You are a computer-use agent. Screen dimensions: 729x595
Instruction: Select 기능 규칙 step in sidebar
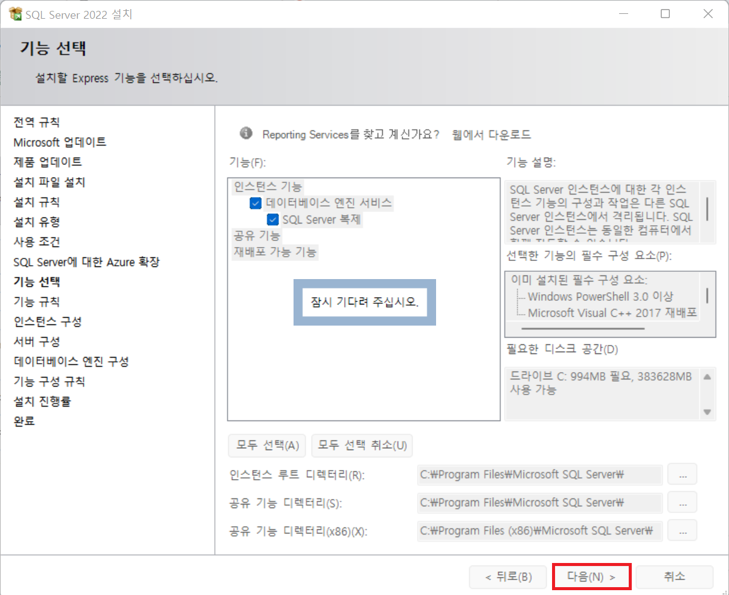click(x=37, y=301)
